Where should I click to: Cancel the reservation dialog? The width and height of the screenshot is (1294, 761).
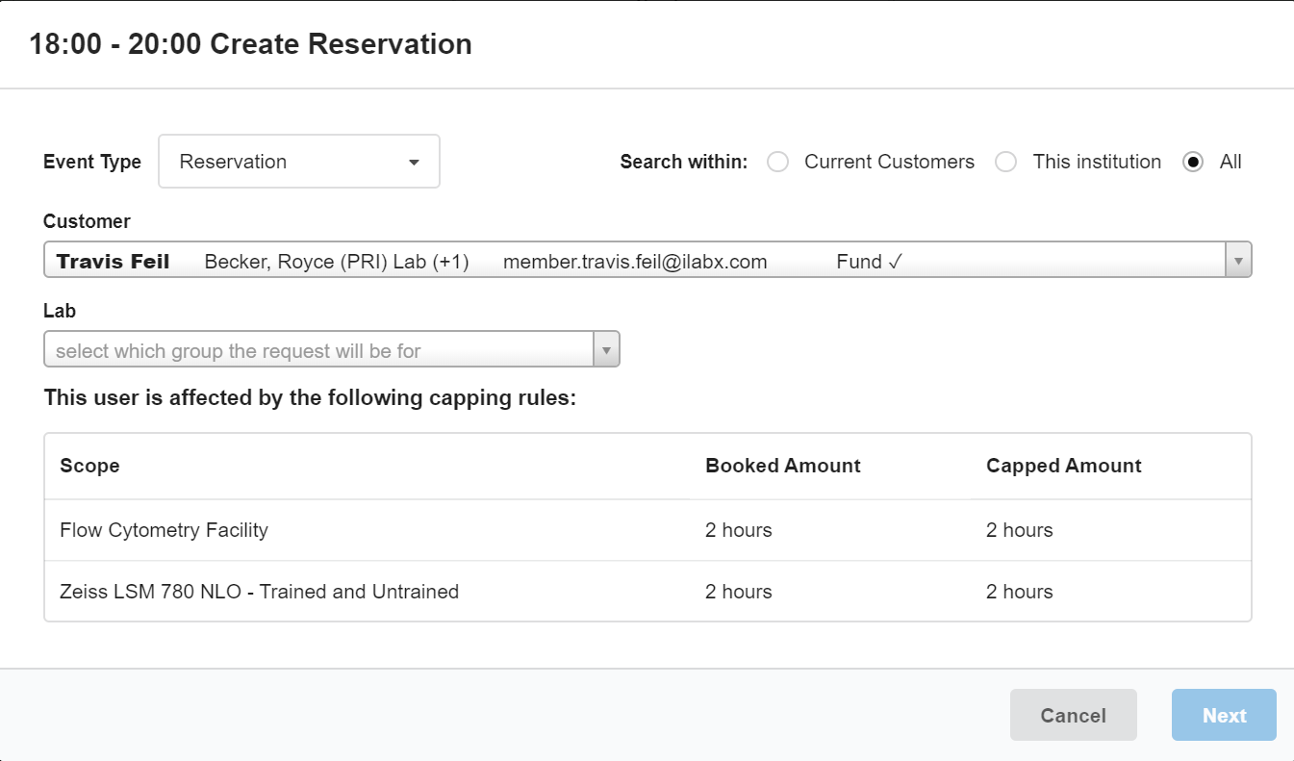tap(1073, 715)
